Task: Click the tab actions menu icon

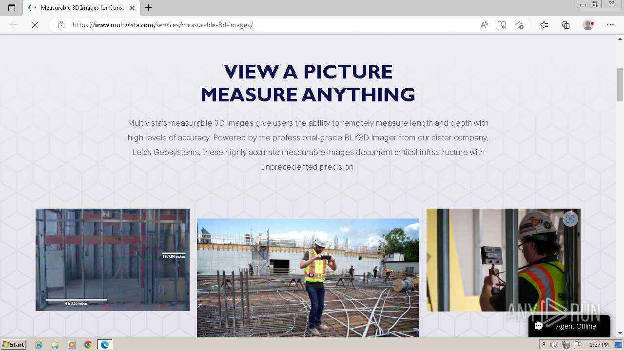Action: (x=12, y=8)
